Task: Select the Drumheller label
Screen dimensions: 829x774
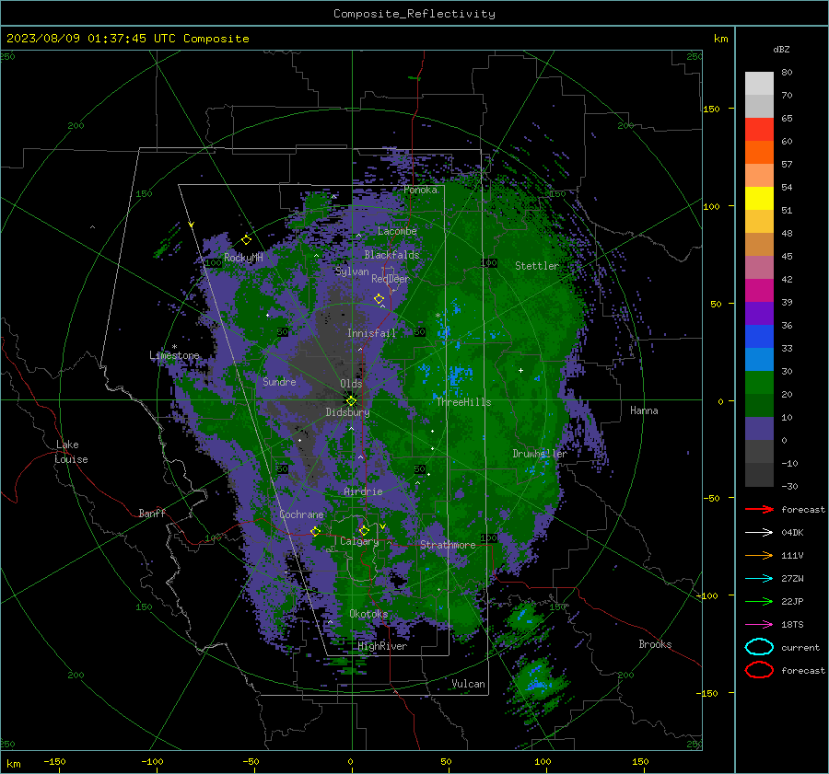Action: (x=539, y=454)
